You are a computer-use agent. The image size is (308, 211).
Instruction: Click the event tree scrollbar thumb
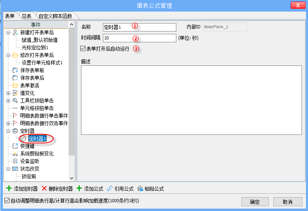click(71, 92)
